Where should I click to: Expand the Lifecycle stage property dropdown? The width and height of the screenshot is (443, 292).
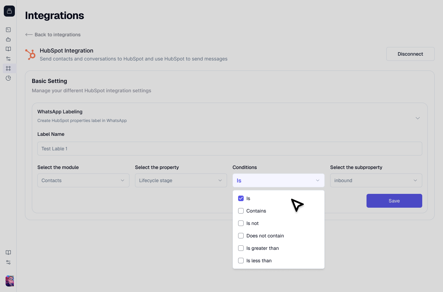point(181,180)
